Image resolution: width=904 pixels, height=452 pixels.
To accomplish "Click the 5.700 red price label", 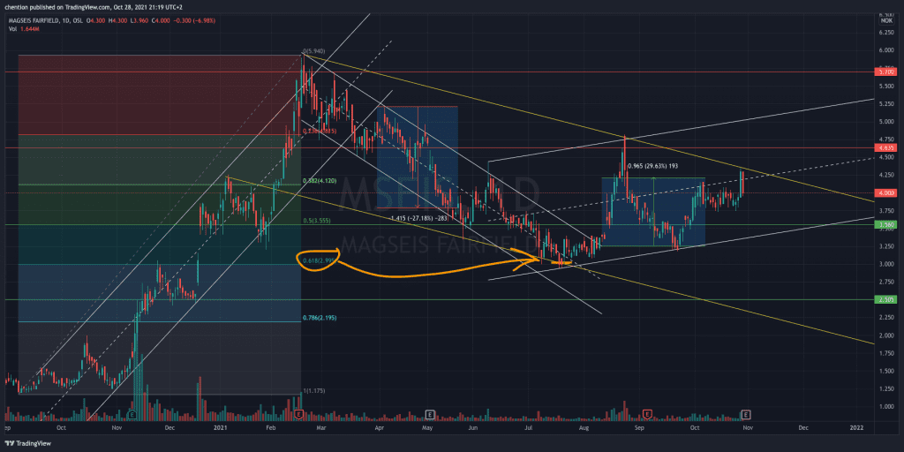I will click(885, 72).
